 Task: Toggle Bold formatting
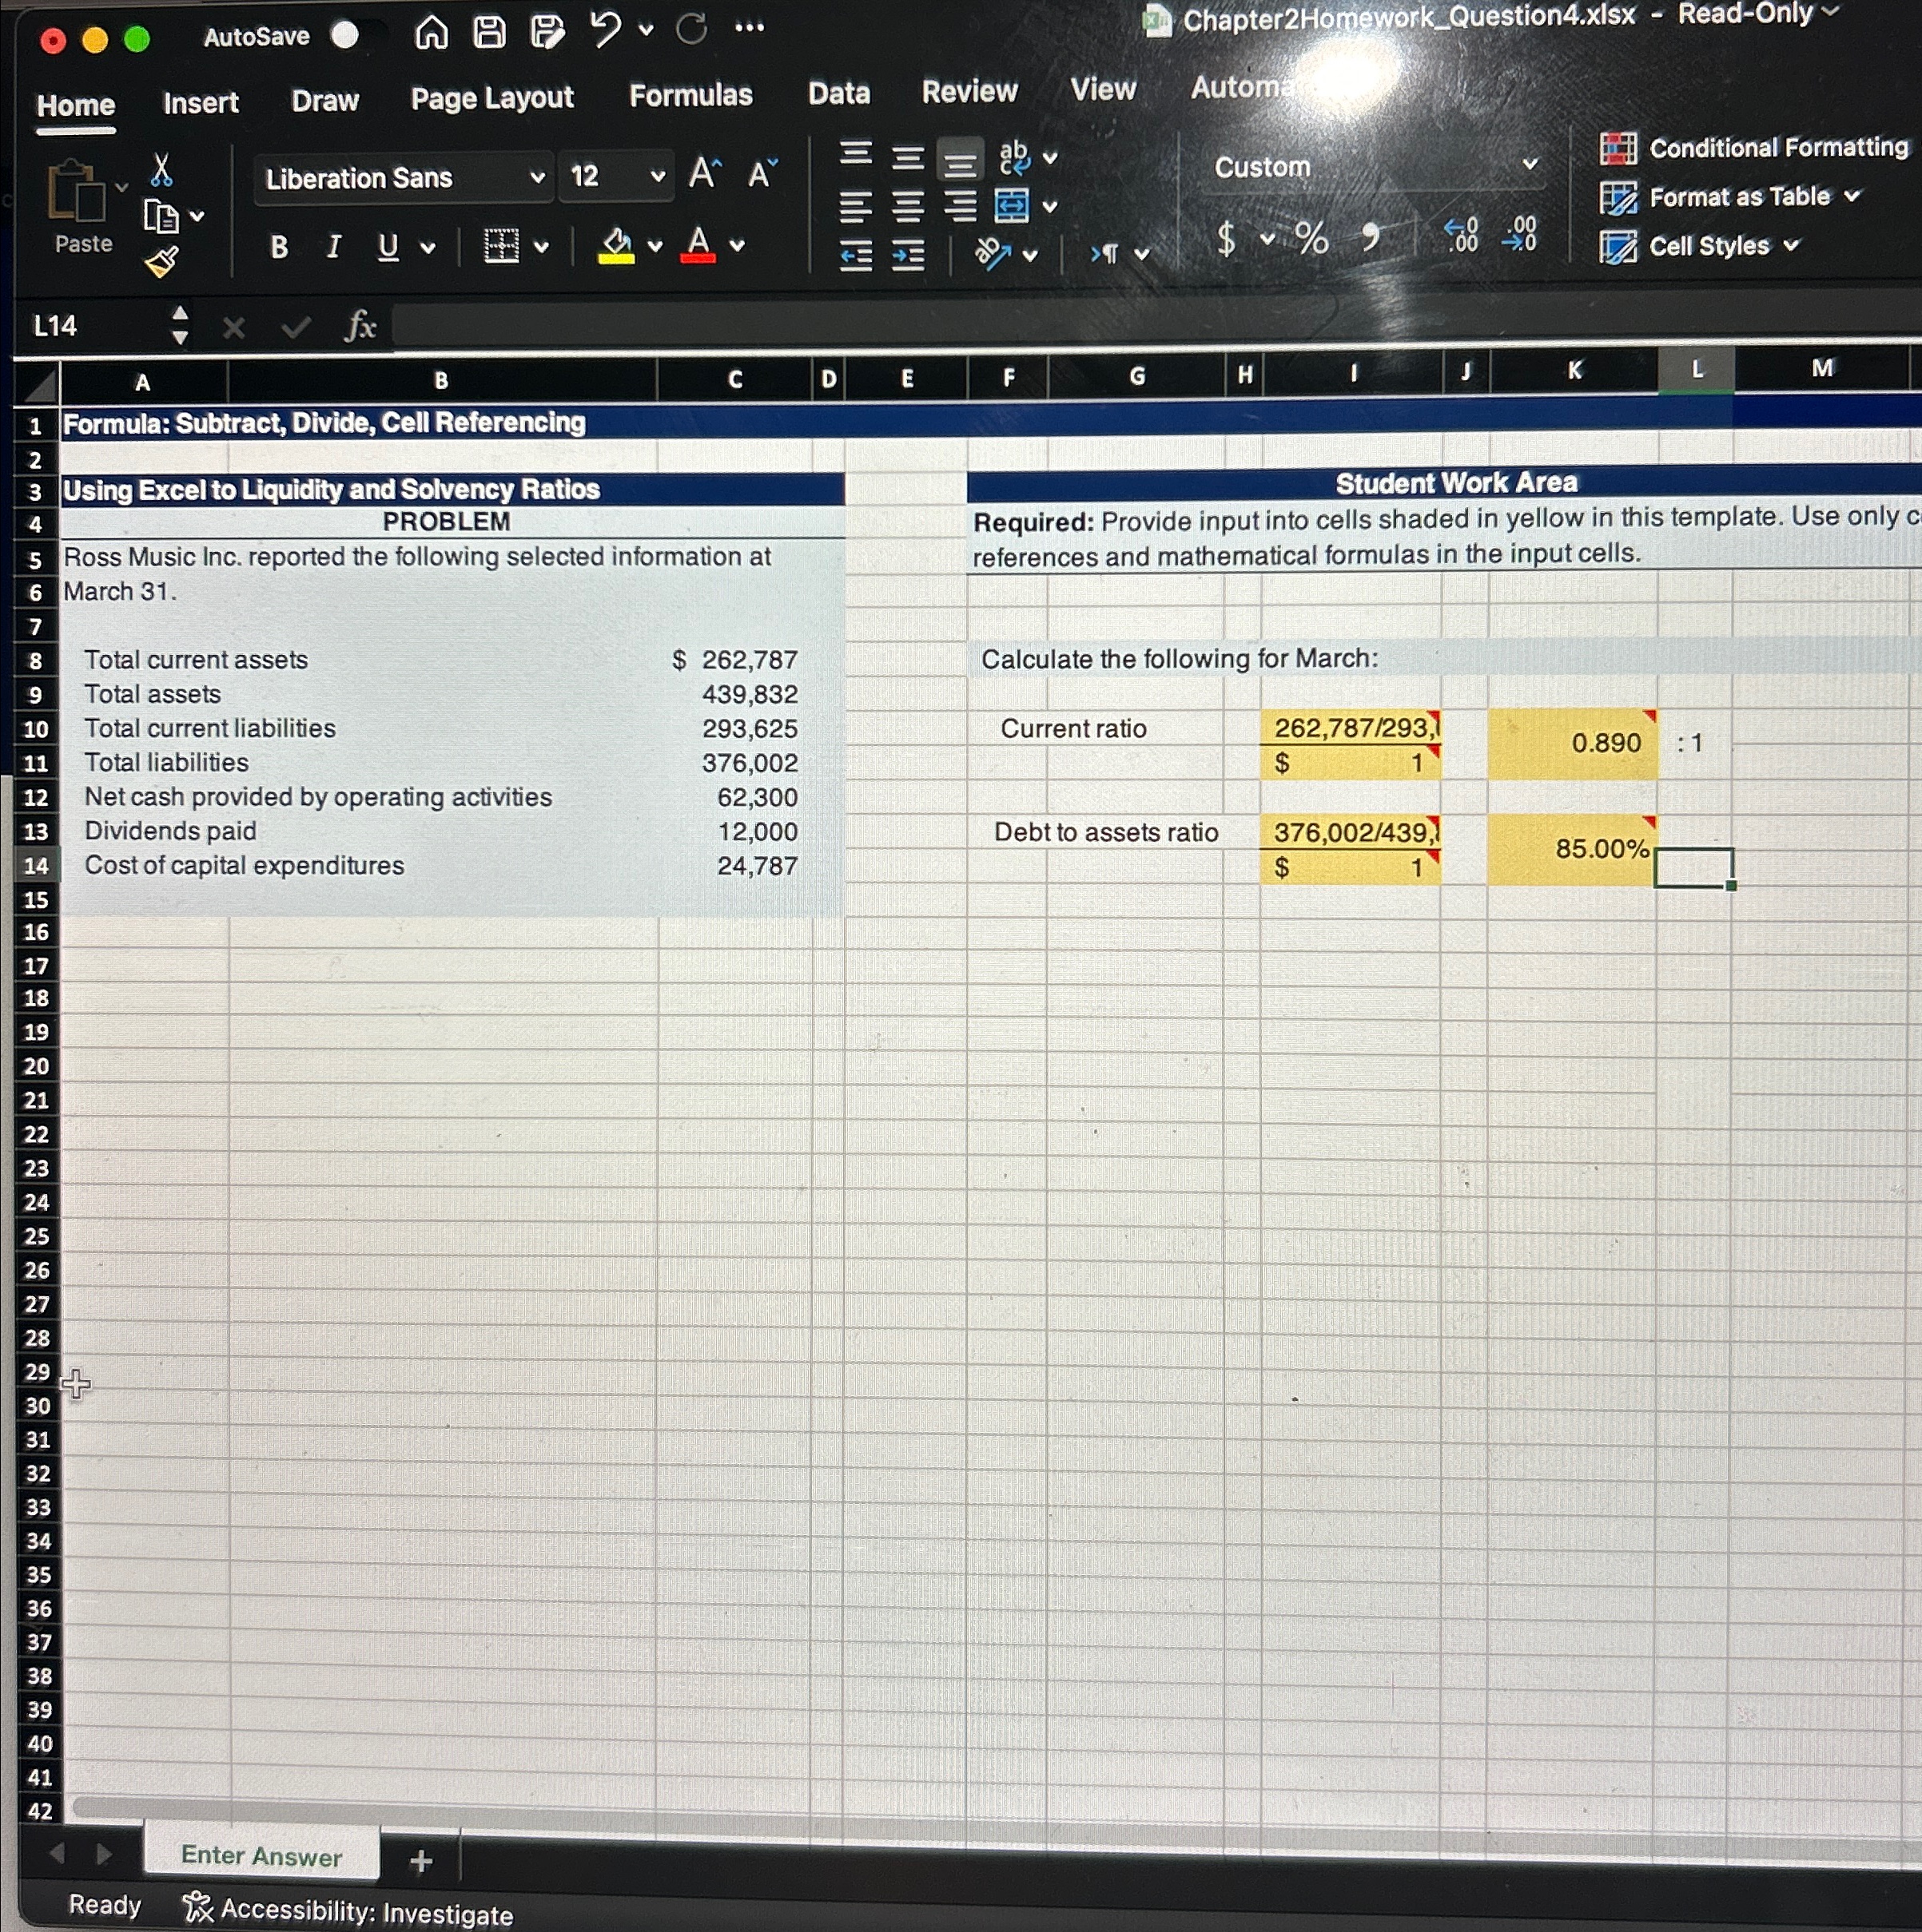coord(279,246)
